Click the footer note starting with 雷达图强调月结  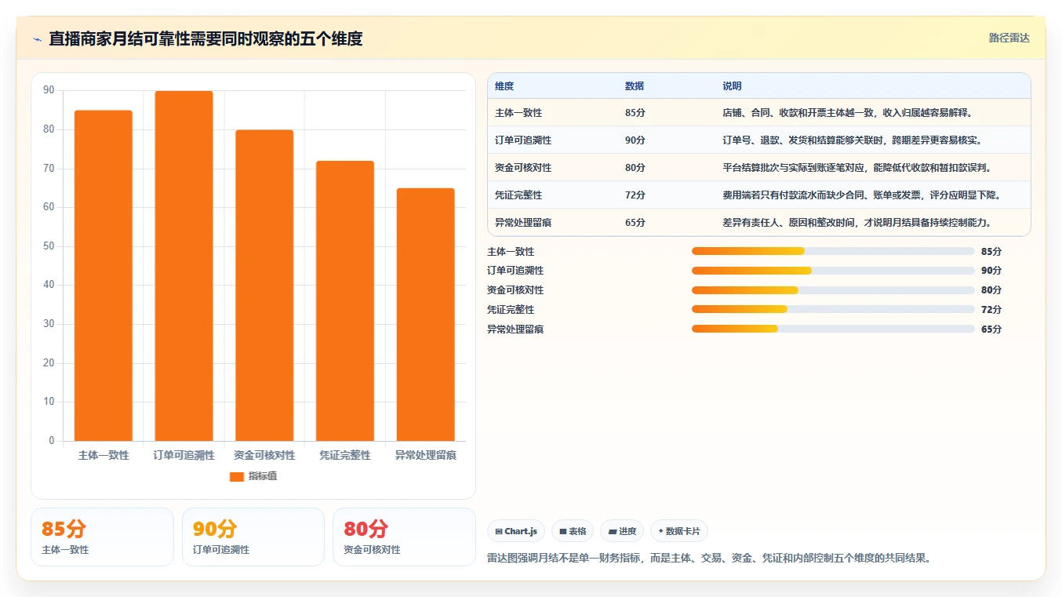pos(709,559)
